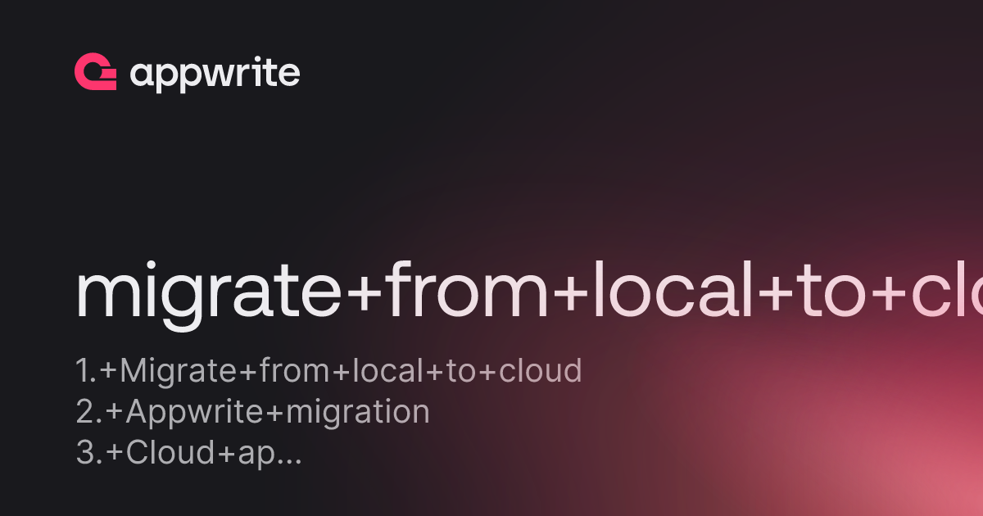Click the ellipsis after ap in line three

click(290, 462)
